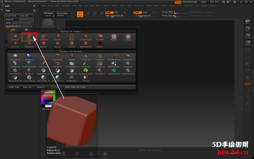Select the Terrain3D mesh
This screenshot has width=254, height=159.
(100, 37)
